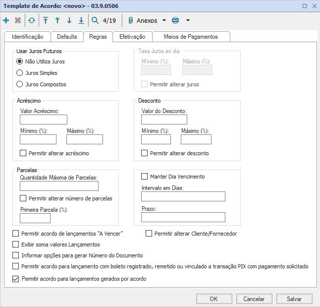The width and height of the screenshot is (320, 307).
Task: Enable Manter Dia Vencimento checkbox
Action: [x=145, y=177]
